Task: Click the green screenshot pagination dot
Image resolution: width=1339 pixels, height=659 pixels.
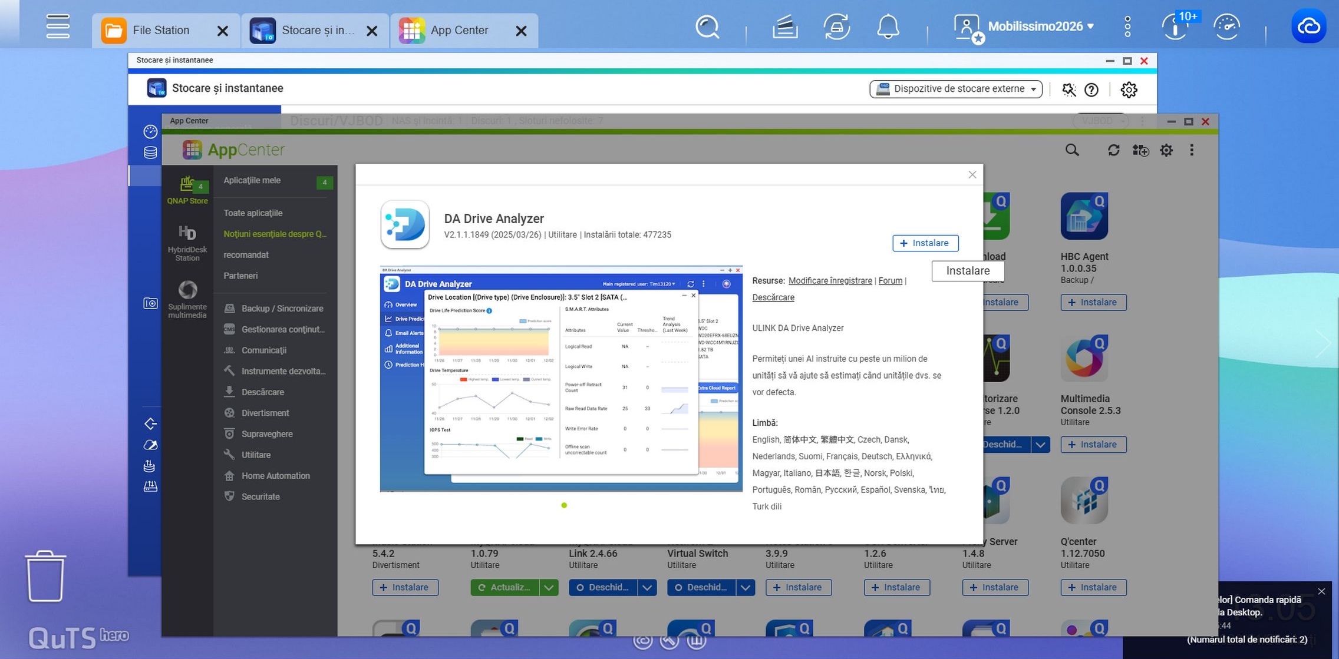Action: click(564, 505)
